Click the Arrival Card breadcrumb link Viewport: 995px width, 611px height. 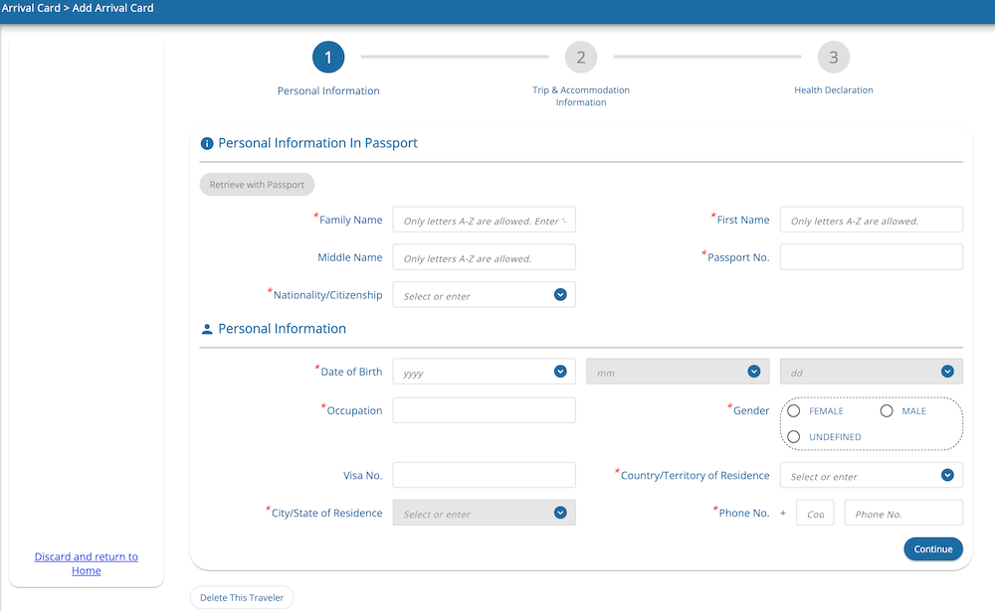pyautogui.click(x=31, y=7)
